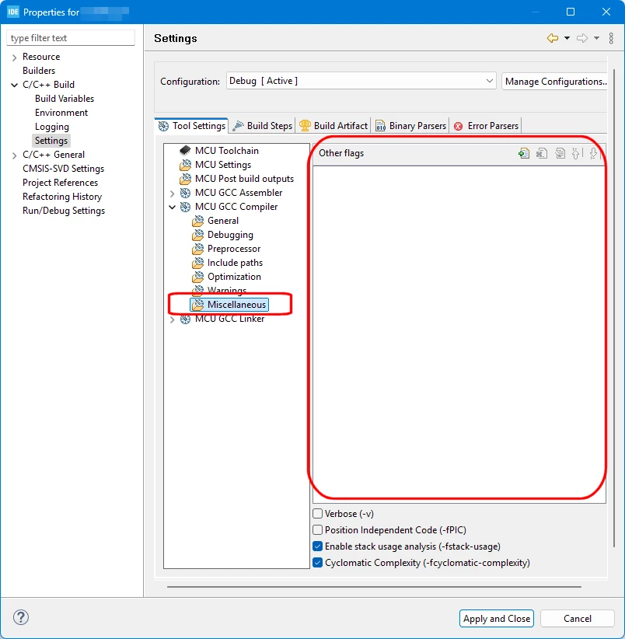625x639 pixels.
Task: Click the Cancel button
Action: tap(578, 618)
